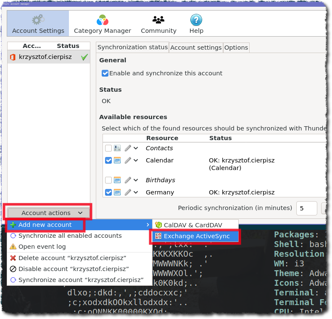Screen dimensions: 332x319
Task: Click Help toolbar label
Action: (x=196, y=31)
